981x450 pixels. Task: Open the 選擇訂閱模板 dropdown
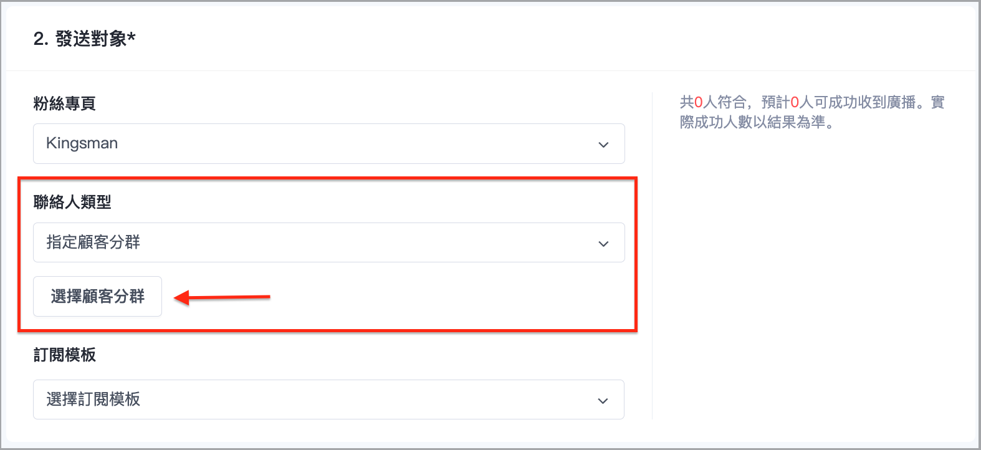pos(328,400)
